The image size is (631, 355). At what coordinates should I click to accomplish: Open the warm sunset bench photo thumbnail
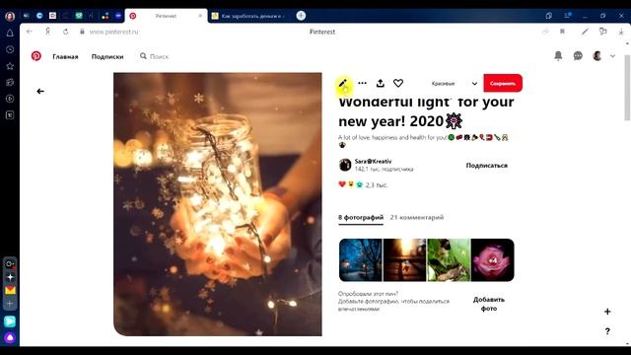pyautogui.click(x=404, y=260)
